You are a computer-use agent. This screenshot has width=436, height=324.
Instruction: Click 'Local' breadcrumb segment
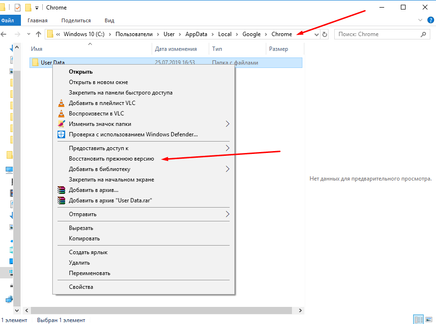point(225,34)
